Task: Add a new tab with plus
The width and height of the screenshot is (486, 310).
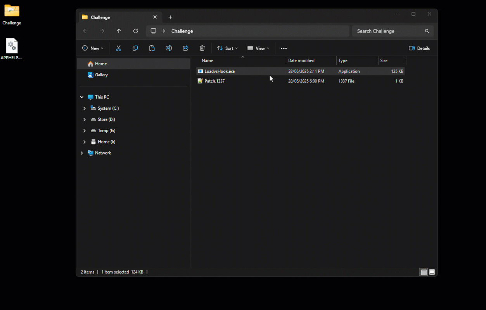Action: [170, 17]
